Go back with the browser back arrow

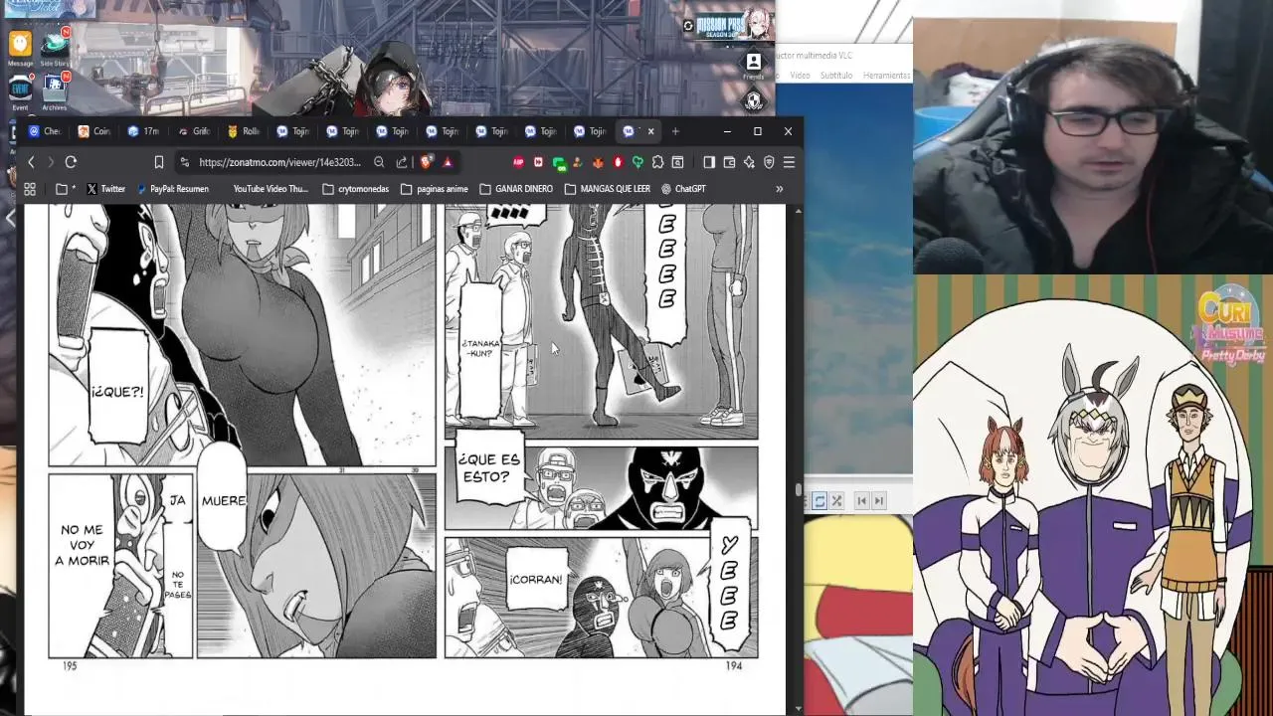[x=31, y=162]
